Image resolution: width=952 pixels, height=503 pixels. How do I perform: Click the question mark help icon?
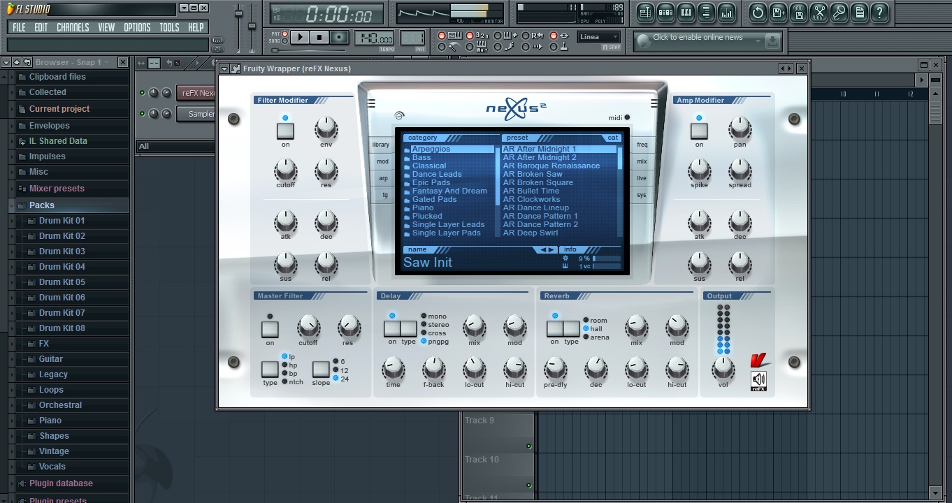879,12
